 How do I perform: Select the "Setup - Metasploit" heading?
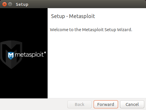73,16
